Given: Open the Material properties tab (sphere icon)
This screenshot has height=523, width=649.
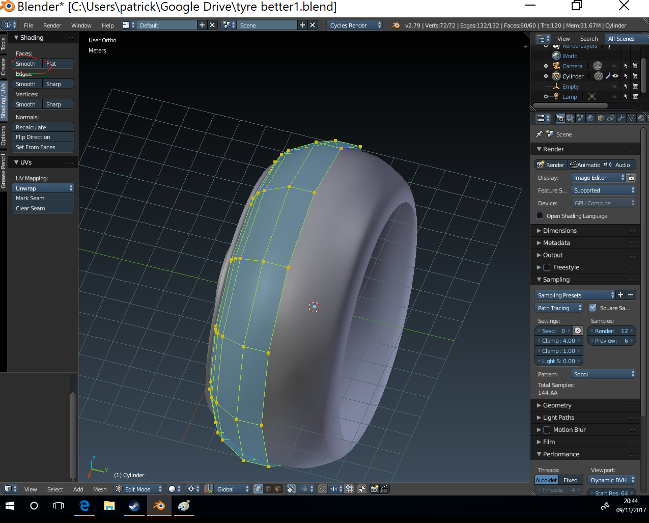Looking at the screenshot, I should click(x=641, y=118).
